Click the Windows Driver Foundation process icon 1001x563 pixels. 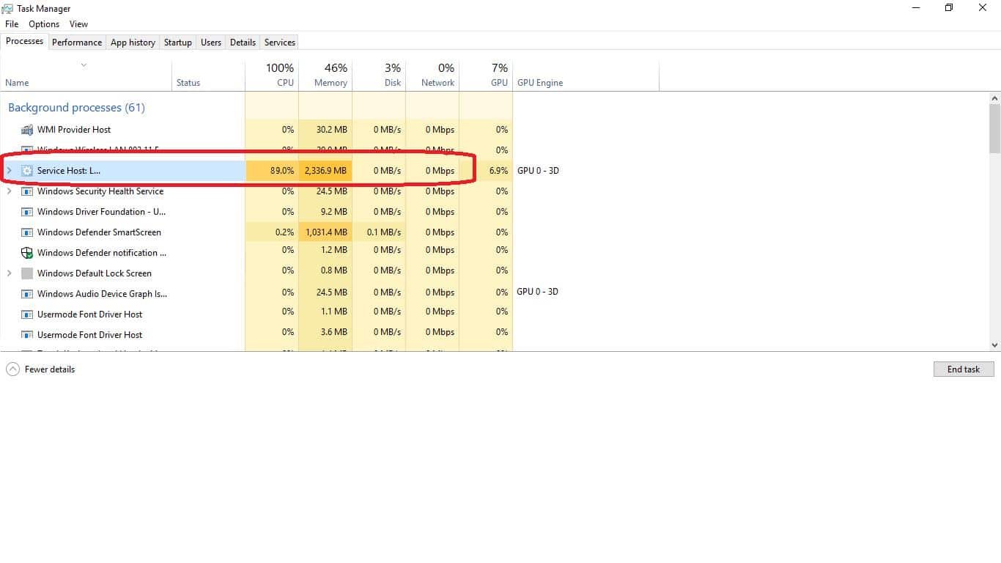[x=27, y=212]
